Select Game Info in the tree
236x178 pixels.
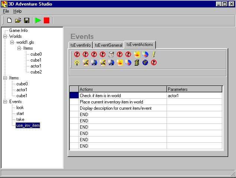pos(18,30)
